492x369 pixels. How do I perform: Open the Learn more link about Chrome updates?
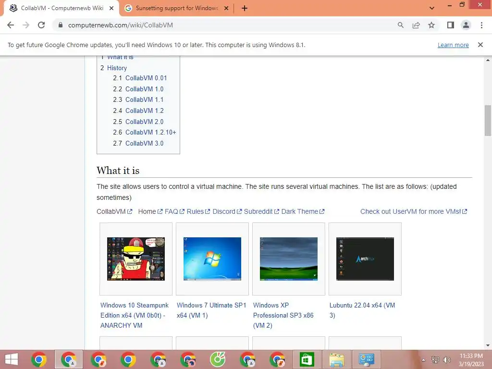click(x=453, y=45)
